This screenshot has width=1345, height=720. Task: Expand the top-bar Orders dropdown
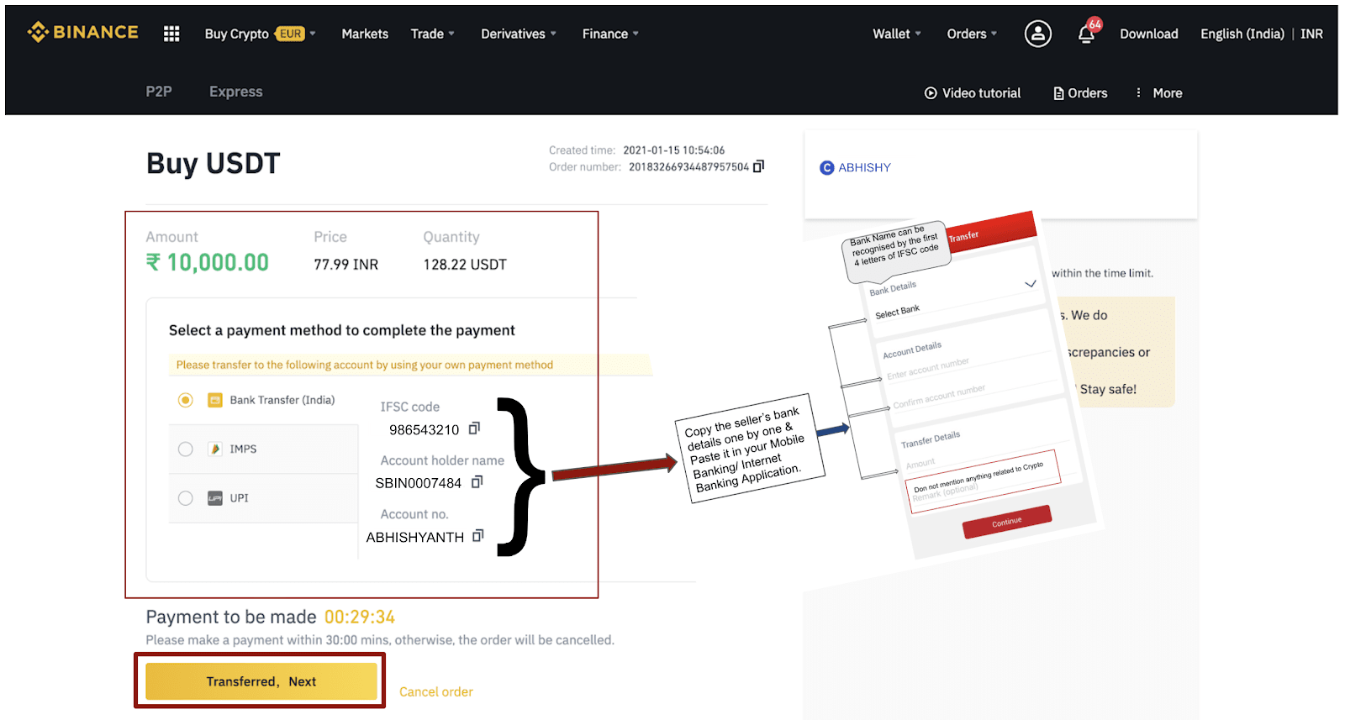pos(994,34)
